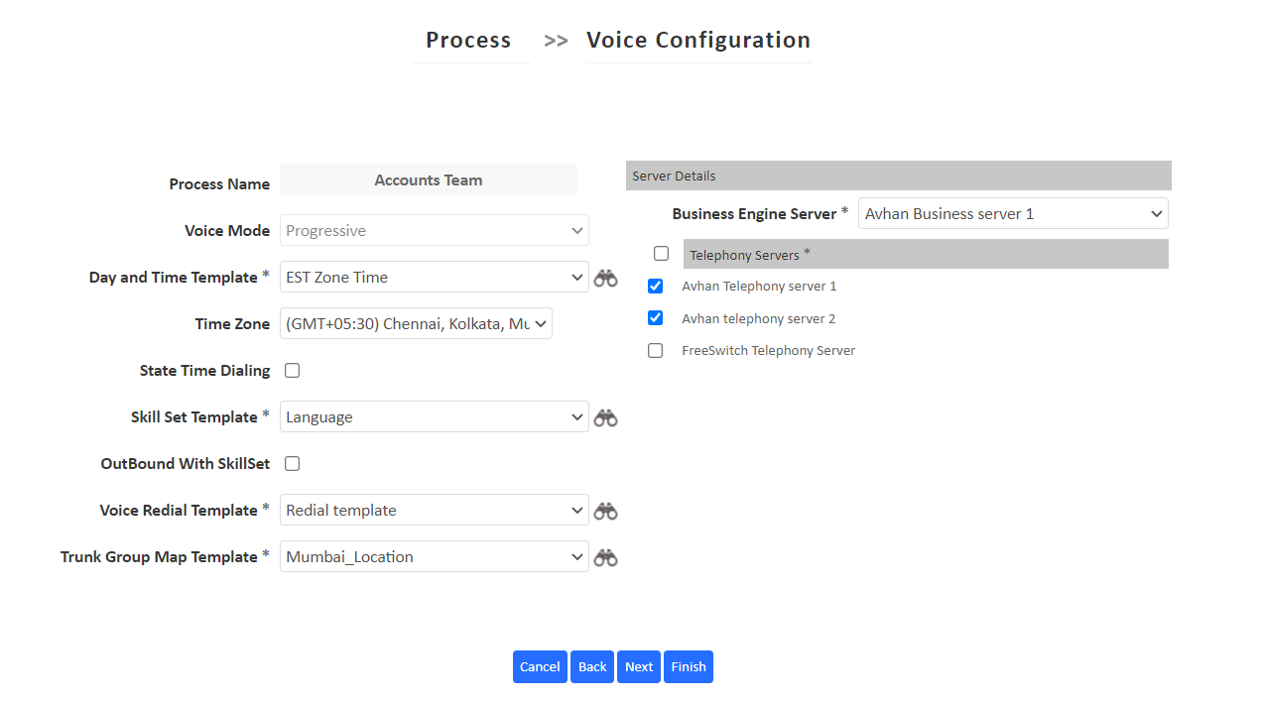Select the FreeSwitch Telephony Server checkbox
Screen dimensions: 1261x705
pos(655,350)
